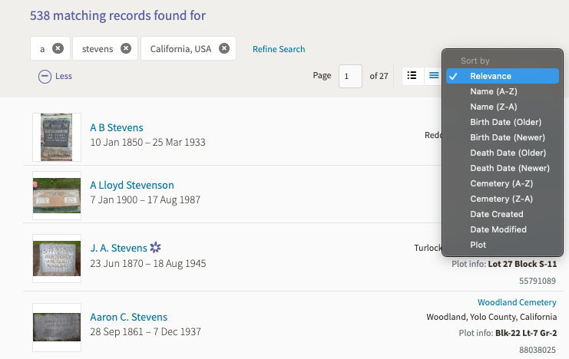569x359 pixels.
Task: Click dates '23 Jun 1870 – 18 Aug 1945'
Action: (x=148, y=263)
